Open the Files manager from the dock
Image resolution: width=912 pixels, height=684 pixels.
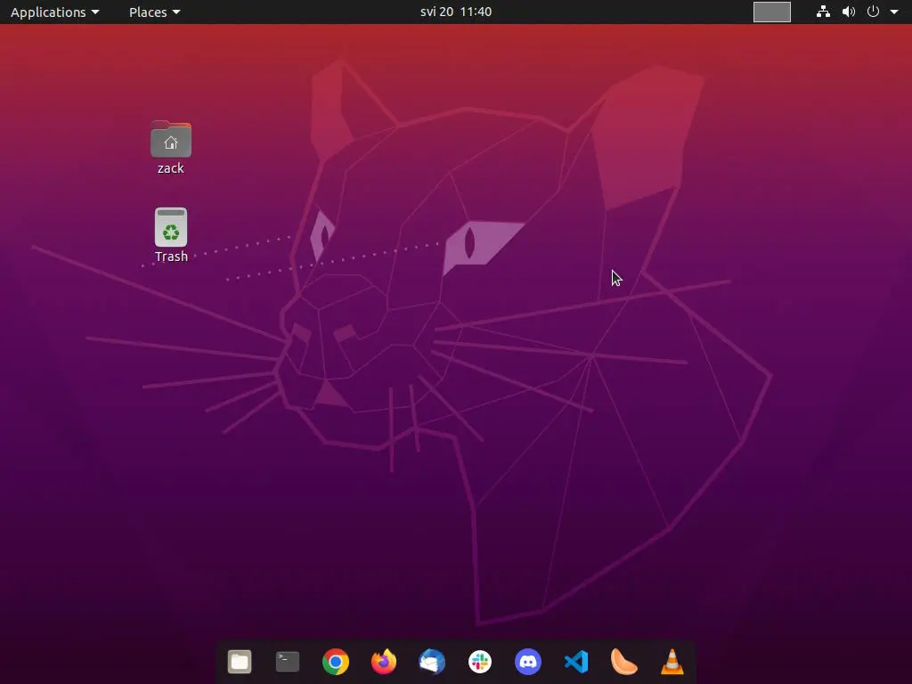(x=239, y=662)
